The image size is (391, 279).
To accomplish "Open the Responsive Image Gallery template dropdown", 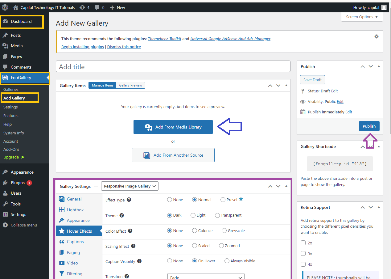I will pyautogui.click(x=130, y=186).
